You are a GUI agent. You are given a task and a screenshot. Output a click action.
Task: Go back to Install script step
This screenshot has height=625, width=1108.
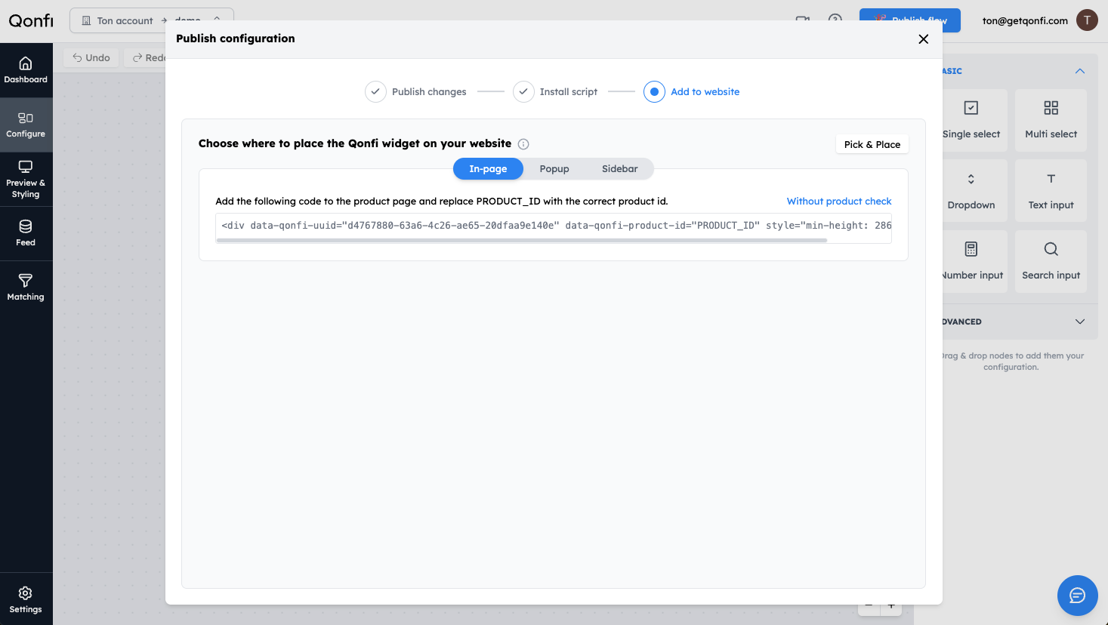[x=555, y=91]
